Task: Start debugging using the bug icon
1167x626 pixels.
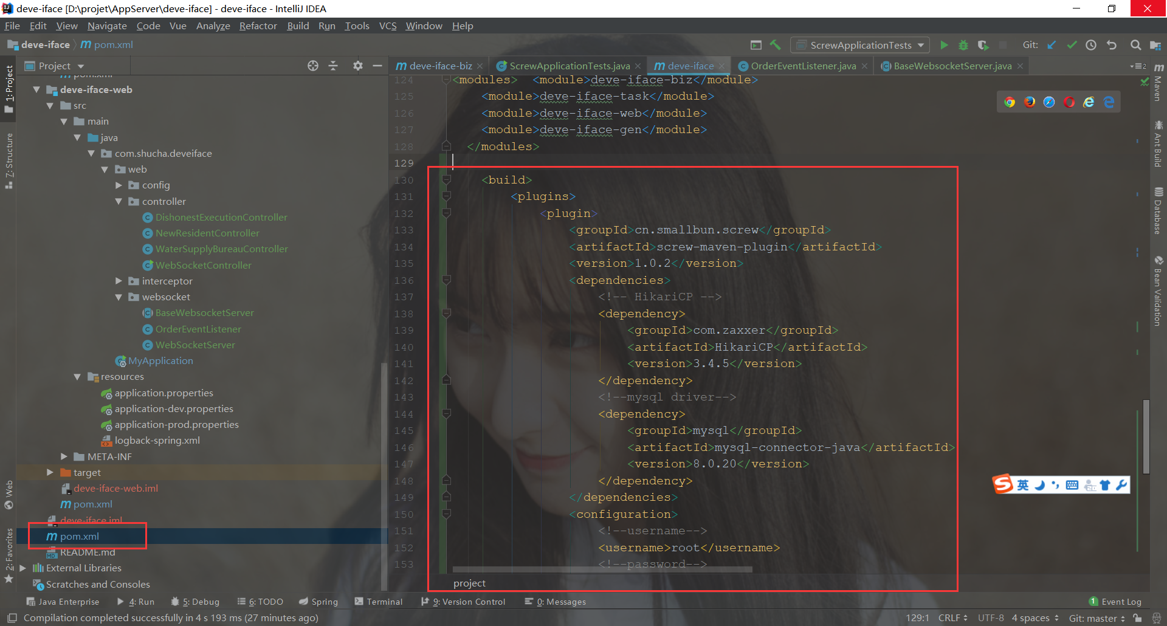Action: 963,44
